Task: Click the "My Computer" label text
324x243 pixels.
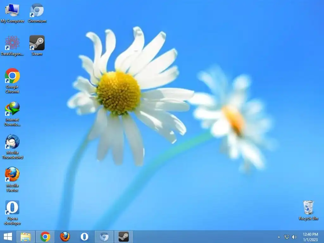Action: tap(12, 21)
